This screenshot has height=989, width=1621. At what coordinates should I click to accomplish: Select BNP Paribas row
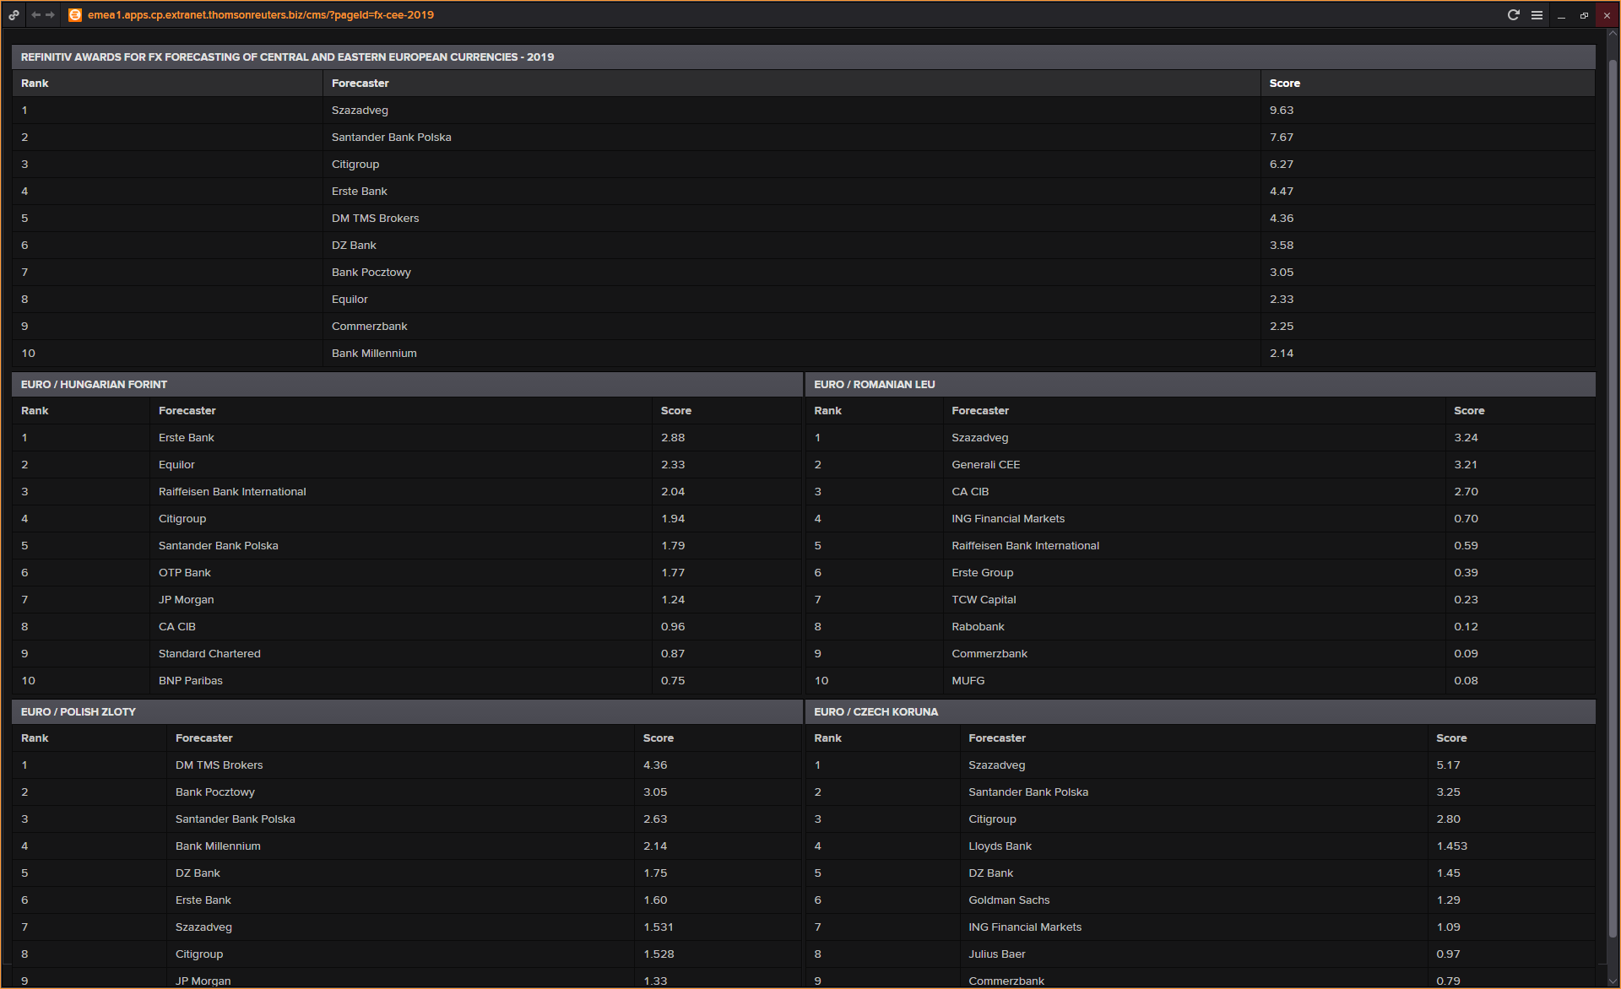coord(407,681)
